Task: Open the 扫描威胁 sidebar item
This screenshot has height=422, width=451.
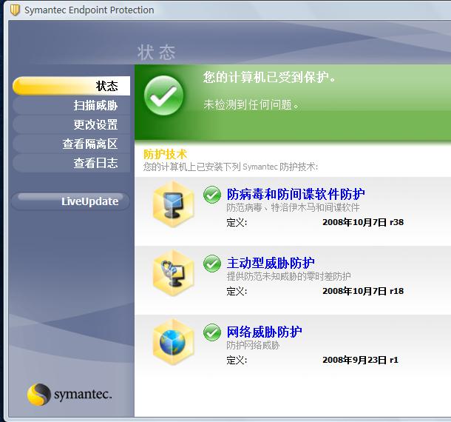Action: tap(71, 105)
